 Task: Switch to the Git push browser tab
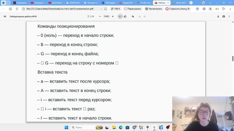coord(91,3)
